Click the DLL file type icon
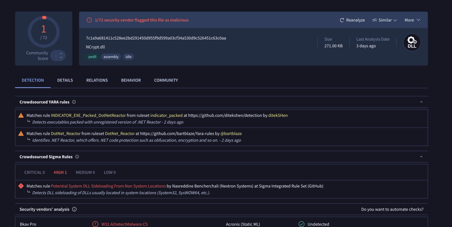This screenshot has height=227, width=452. pyautogui.click(x=412, y=42)
